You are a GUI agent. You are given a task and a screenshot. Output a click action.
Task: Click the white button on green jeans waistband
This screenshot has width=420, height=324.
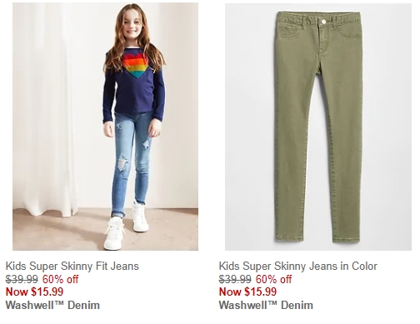pos(323,22)
